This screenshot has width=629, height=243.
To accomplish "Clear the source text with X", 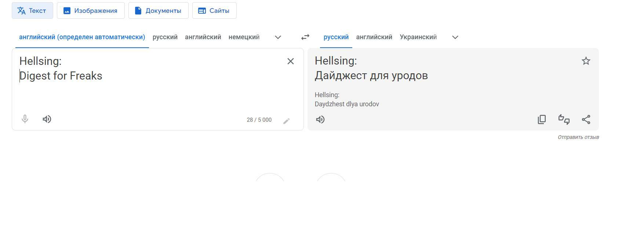I will pos(290,61).
